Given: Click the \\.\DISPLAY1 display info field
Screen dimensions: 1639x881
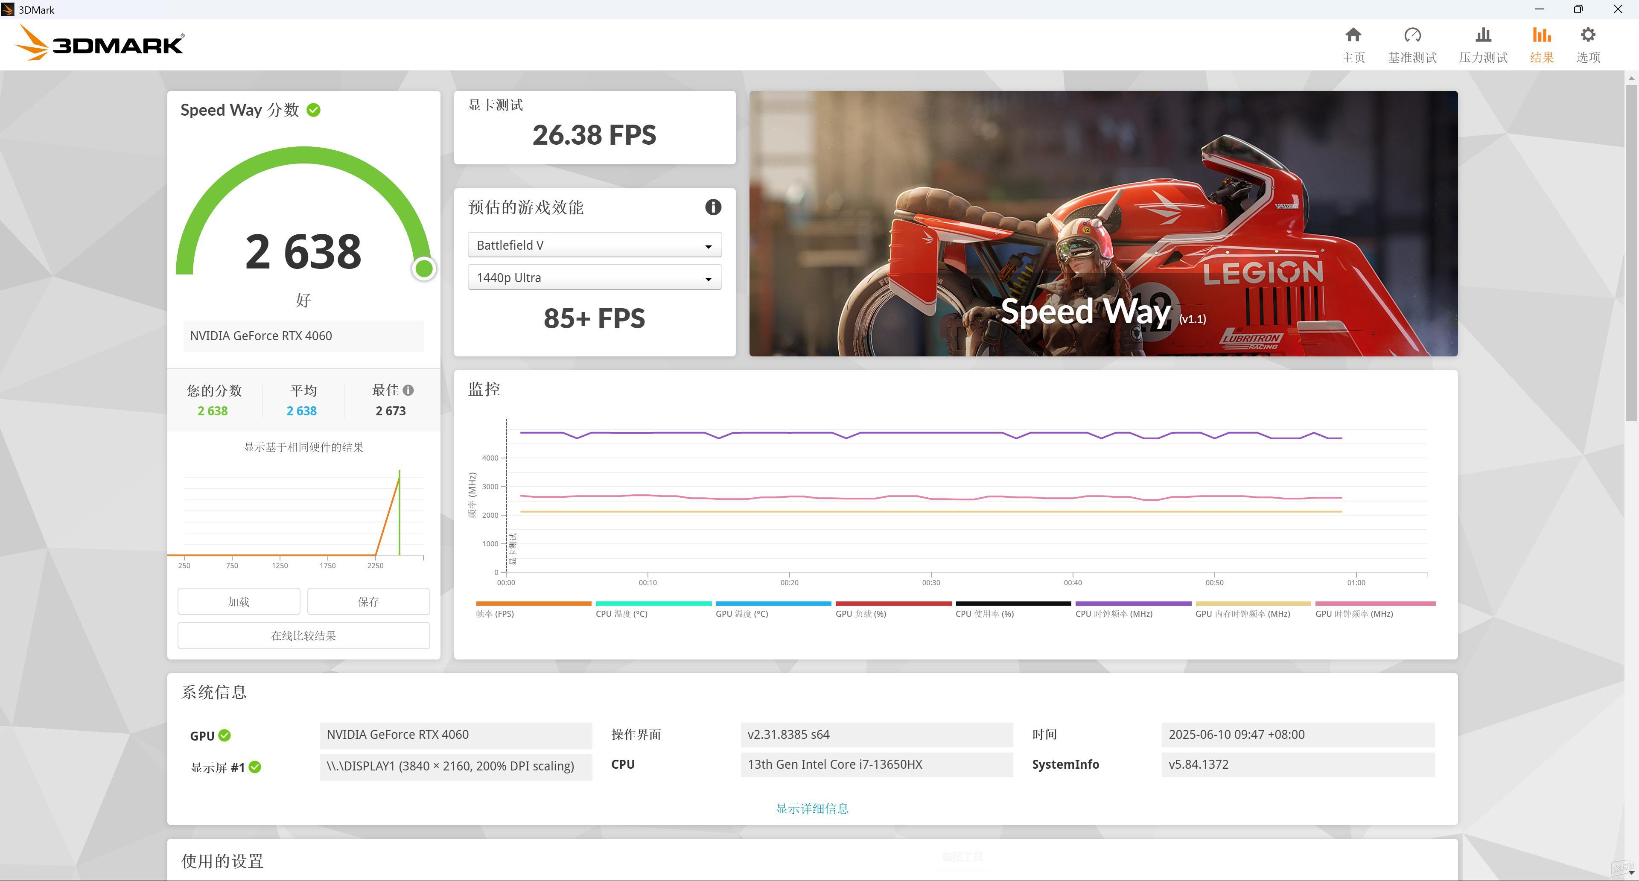Looking at the screenshot, I should (455, 767).
